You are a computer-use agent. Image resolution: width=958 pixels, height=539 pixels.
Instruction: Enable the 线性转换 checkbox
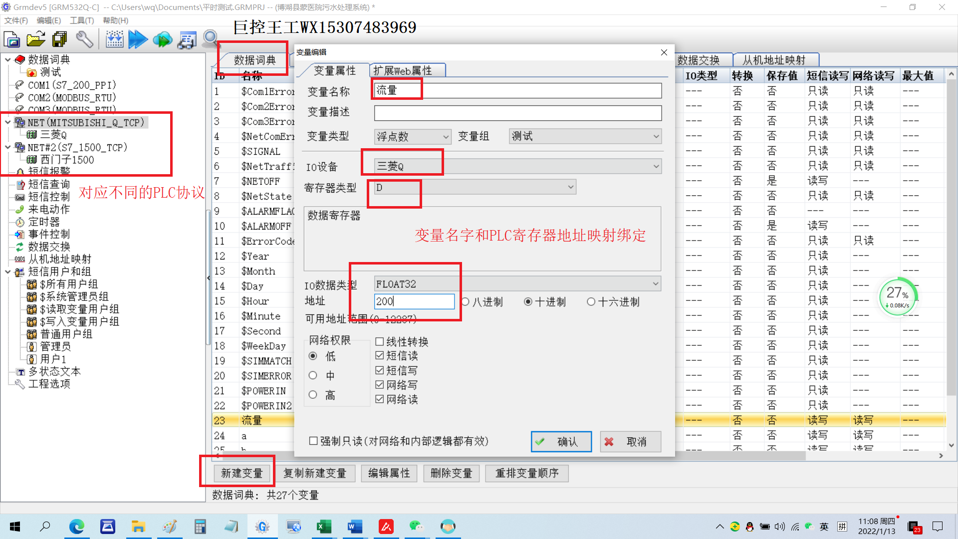(380, 342)
